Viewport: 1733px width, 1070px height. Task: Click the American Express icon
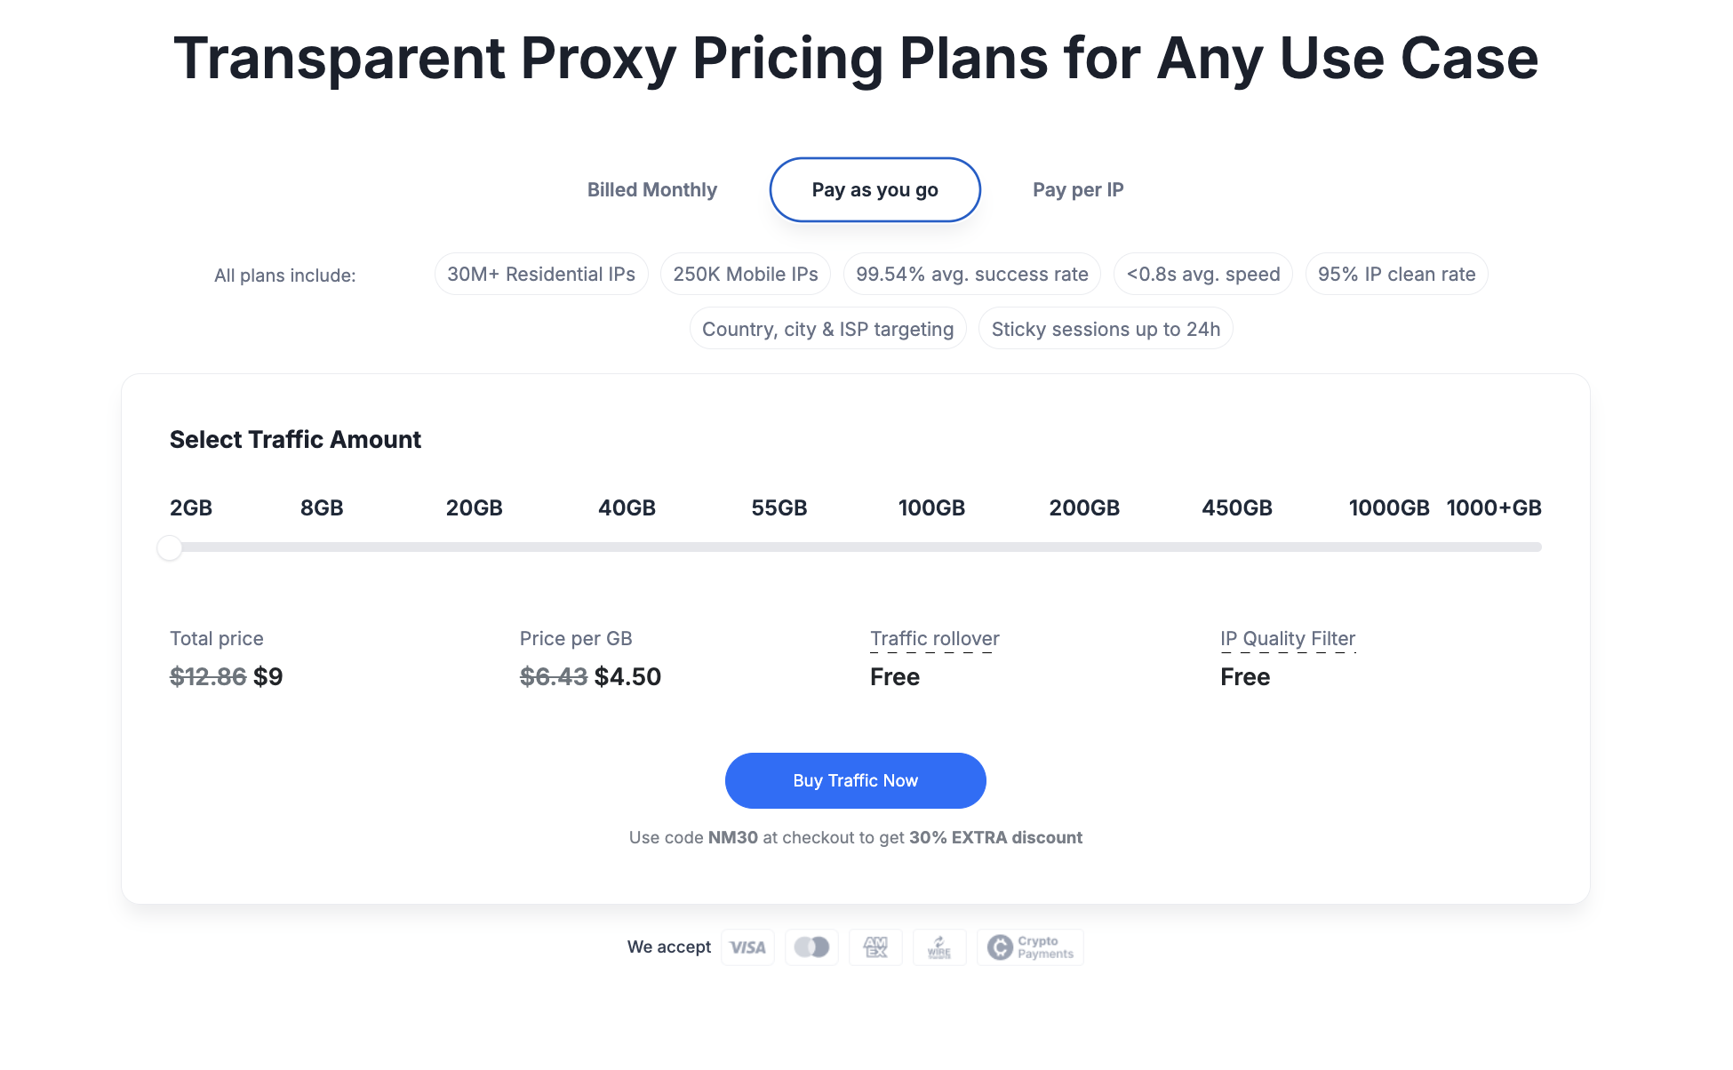click(875, 947)
